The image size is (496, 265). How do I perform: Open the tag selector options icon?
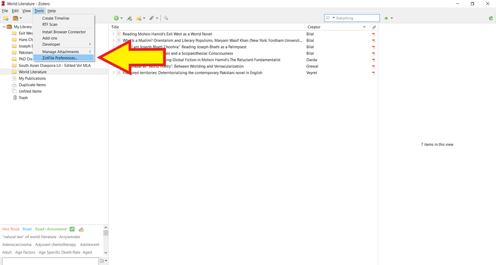coord(101,260)
